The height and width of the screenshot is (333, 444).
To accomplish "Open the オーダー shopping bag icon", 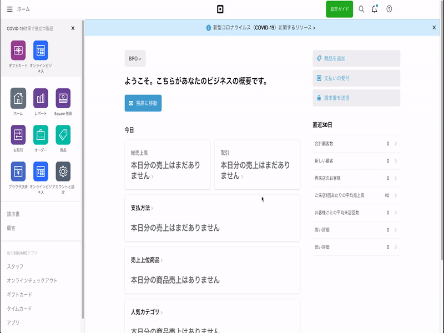I will [x=41, y=135].
